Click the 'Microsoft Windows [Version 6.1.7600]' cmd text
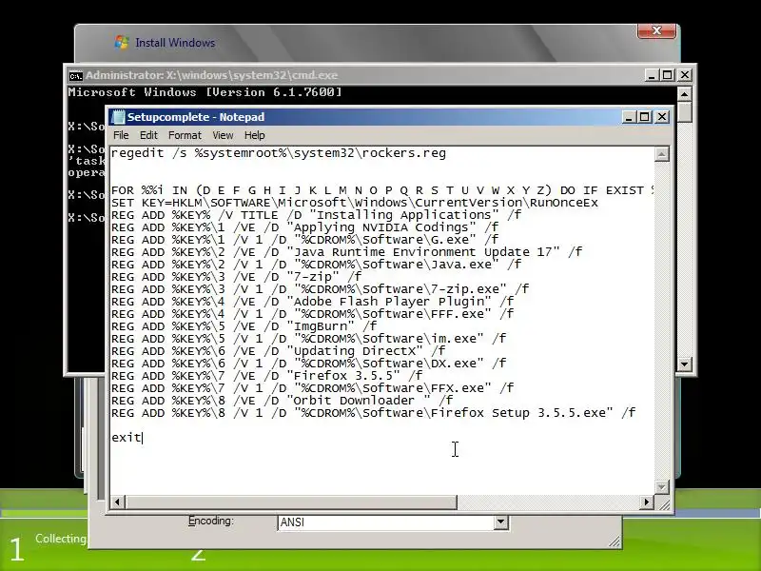Image resolution: width=761 pixels, height=571 pixels. 205,92
